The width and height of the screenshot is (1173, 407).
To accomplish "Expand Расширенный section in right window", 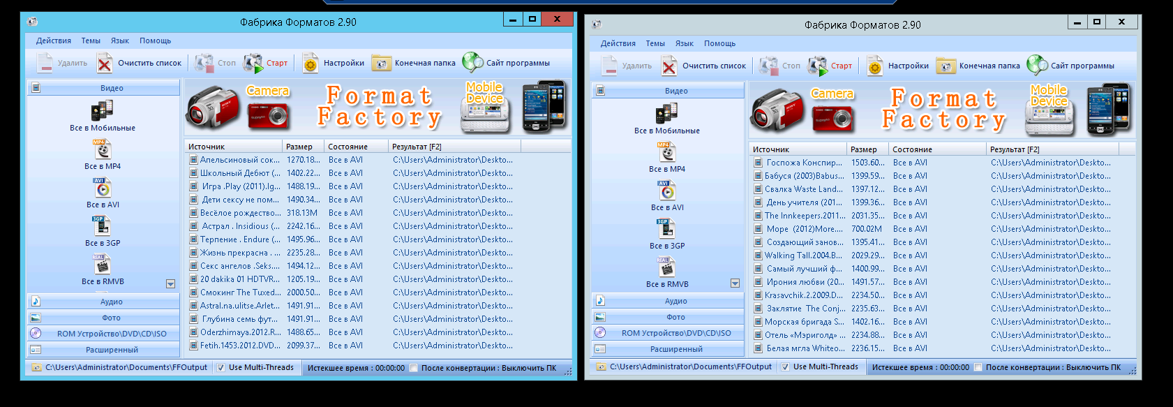I will (x=668, y=349).
